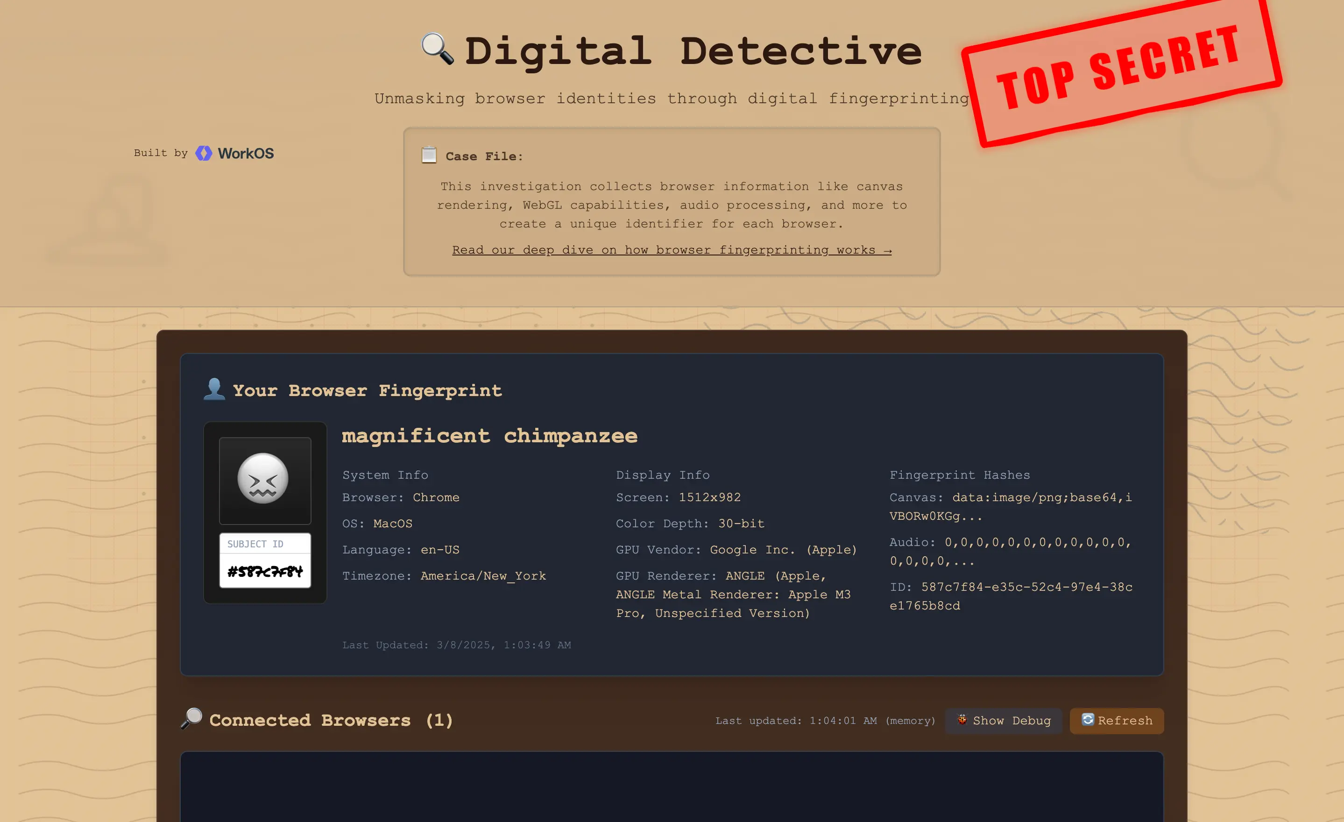
Task: Click the ladybug icon on the Show Debug button
Action: pos(963,720)
